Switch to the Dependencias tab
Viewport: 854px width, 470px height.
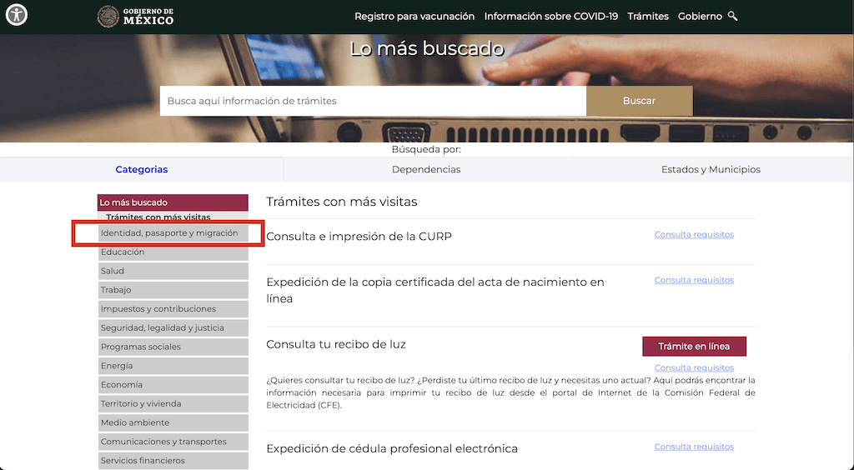[426, 170]
